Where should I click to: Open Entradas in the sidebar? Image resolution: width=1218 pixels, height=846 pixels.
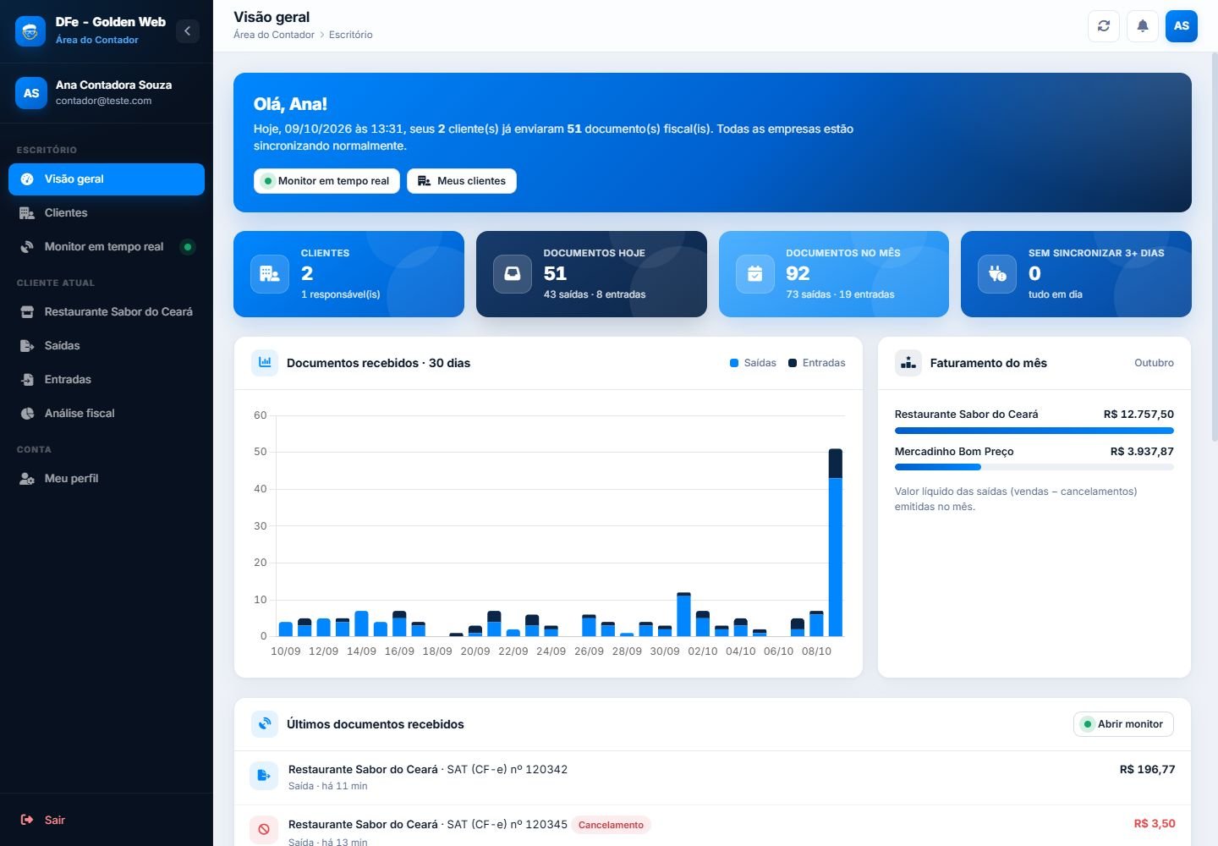(x=107, y=380)
